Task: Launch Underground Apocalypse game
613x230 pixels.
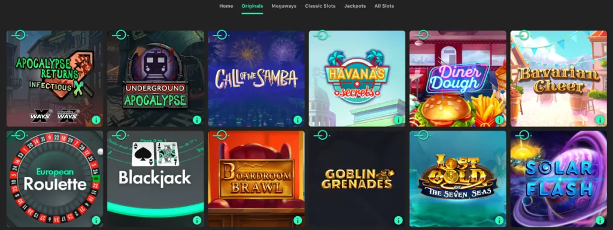Action: tap(156, 78)
